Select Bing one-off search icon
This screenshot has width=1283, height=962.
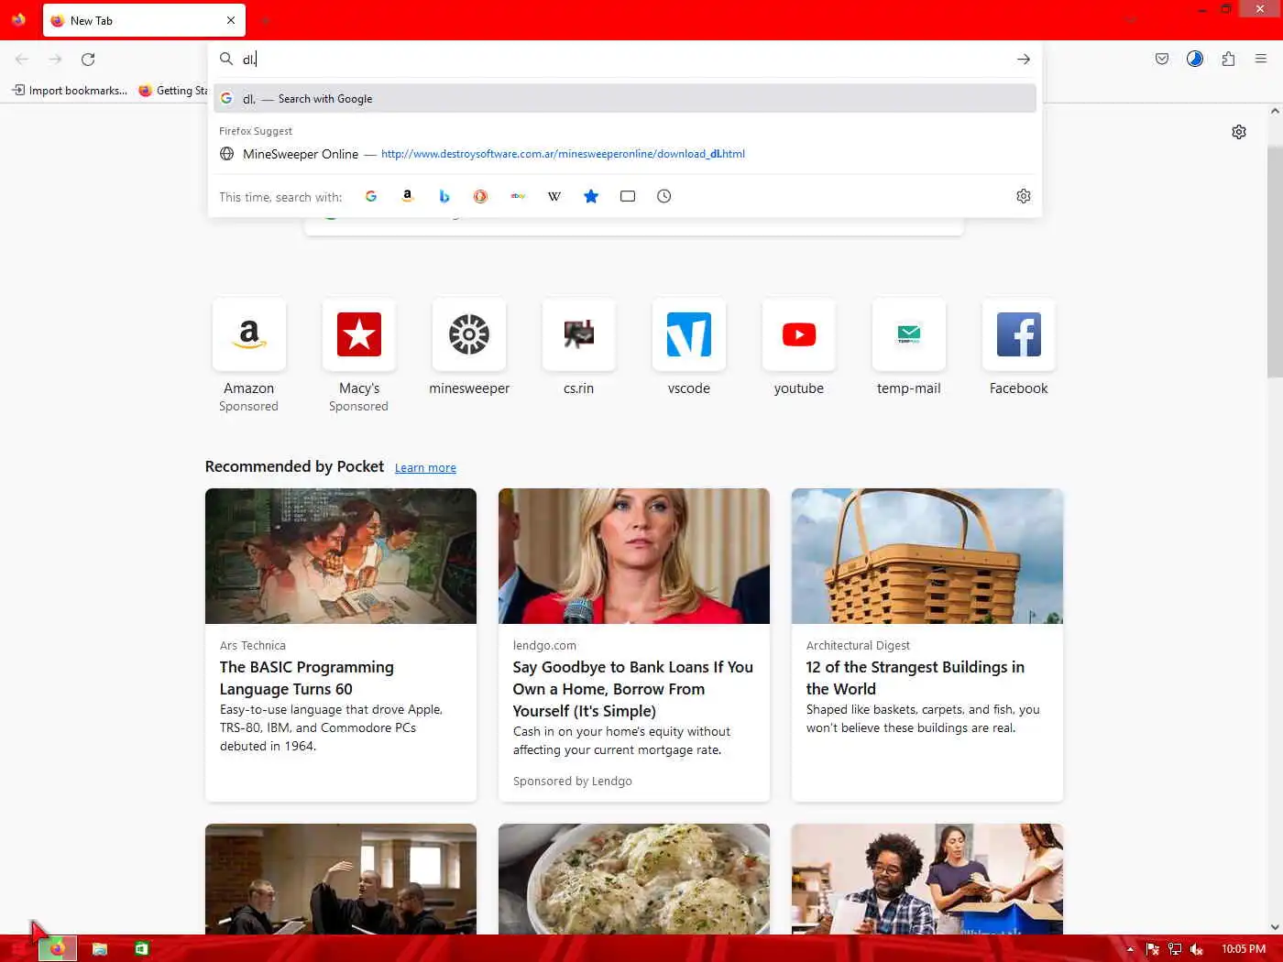444,196
